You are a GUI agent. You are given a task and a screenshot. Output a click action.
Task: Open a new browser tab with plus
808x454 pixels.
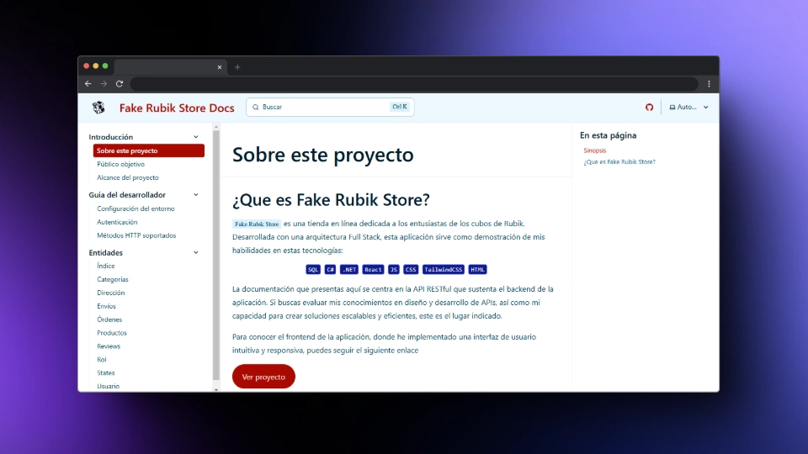coord(237,67)
